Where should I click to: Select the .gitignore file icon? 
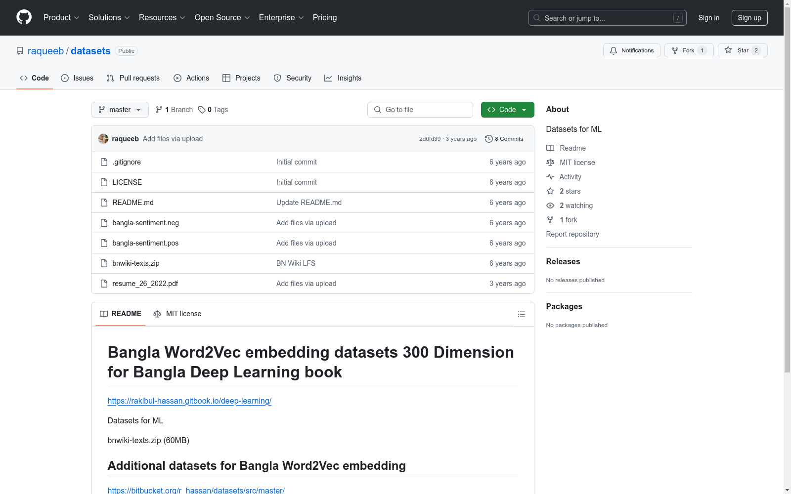[x=104, y=162]
